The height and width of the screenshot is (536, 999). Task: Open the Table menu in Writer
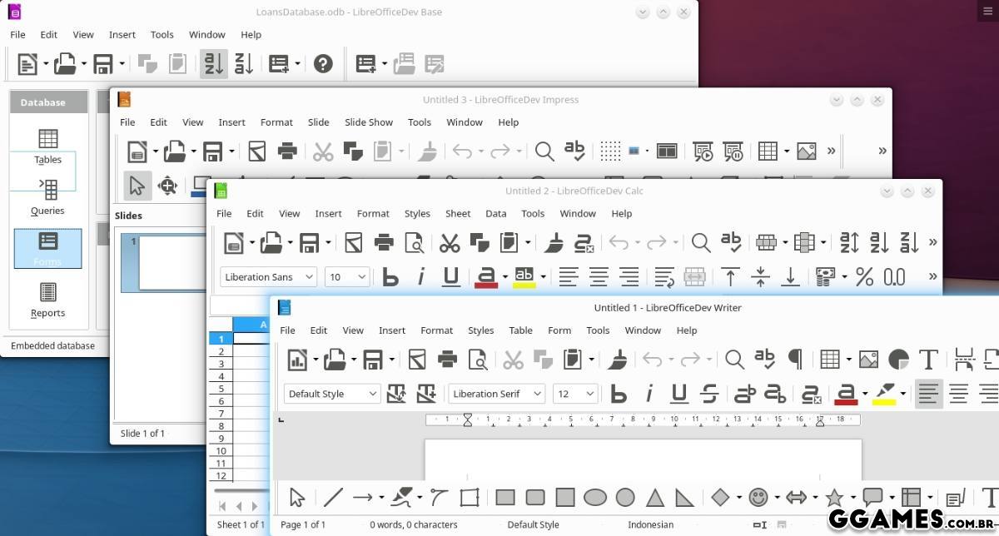point(520,330)
